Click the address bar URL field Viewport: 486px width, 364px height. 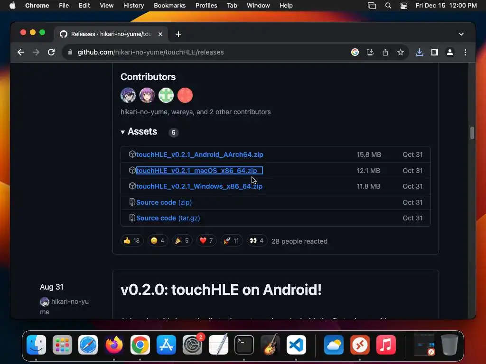(205, 52)
